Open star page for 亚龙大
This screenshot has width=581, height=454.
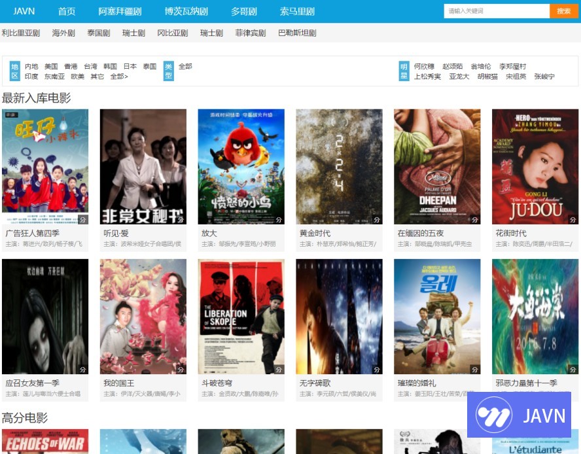(x=459, y=77)
